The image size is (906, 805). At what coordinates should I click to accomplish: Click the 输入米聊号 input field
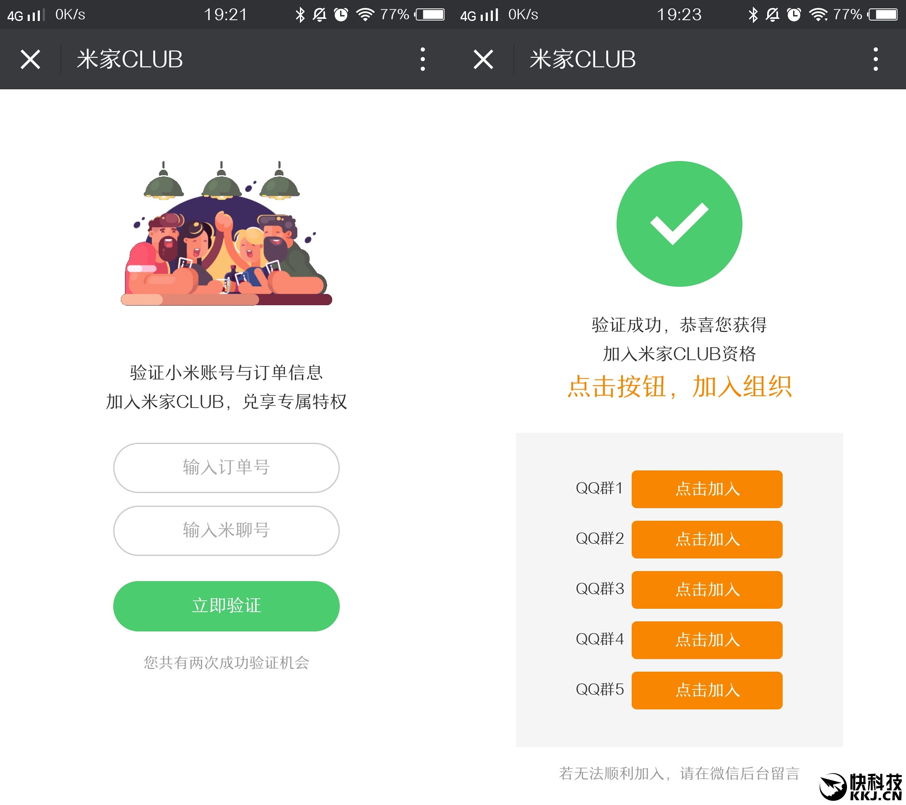coord(226,531)
